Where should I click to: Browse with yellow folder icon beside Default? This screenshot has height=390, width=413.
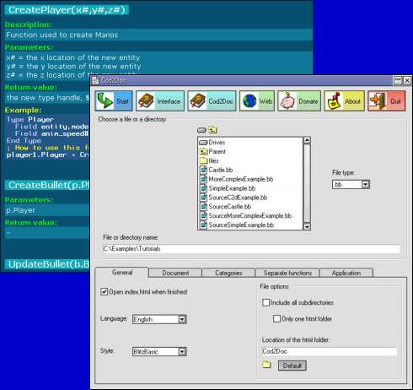click(x=266, y=365)
